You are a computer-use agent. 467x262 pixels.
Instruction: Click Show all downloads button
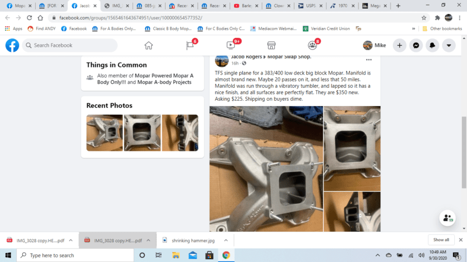click(441, 240)
